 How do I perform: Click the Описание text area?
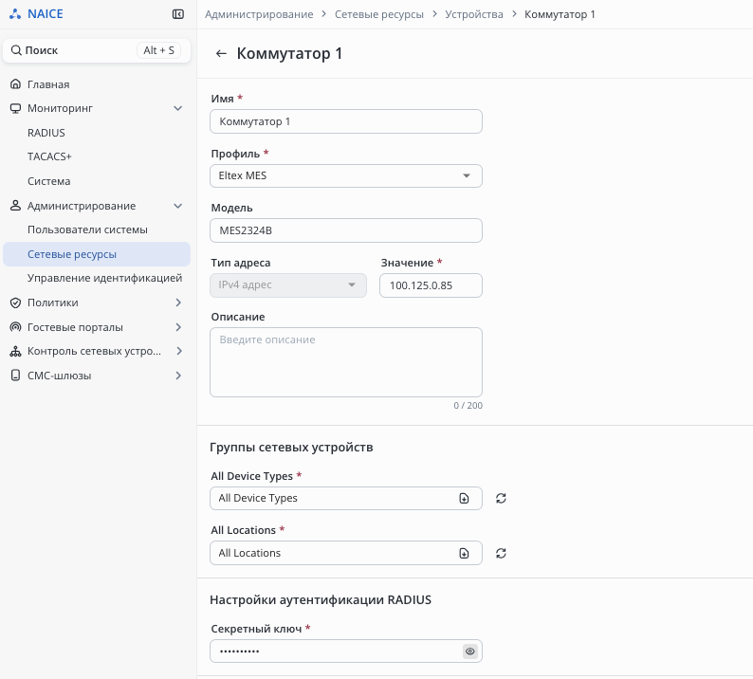click(x=345, y=361)
